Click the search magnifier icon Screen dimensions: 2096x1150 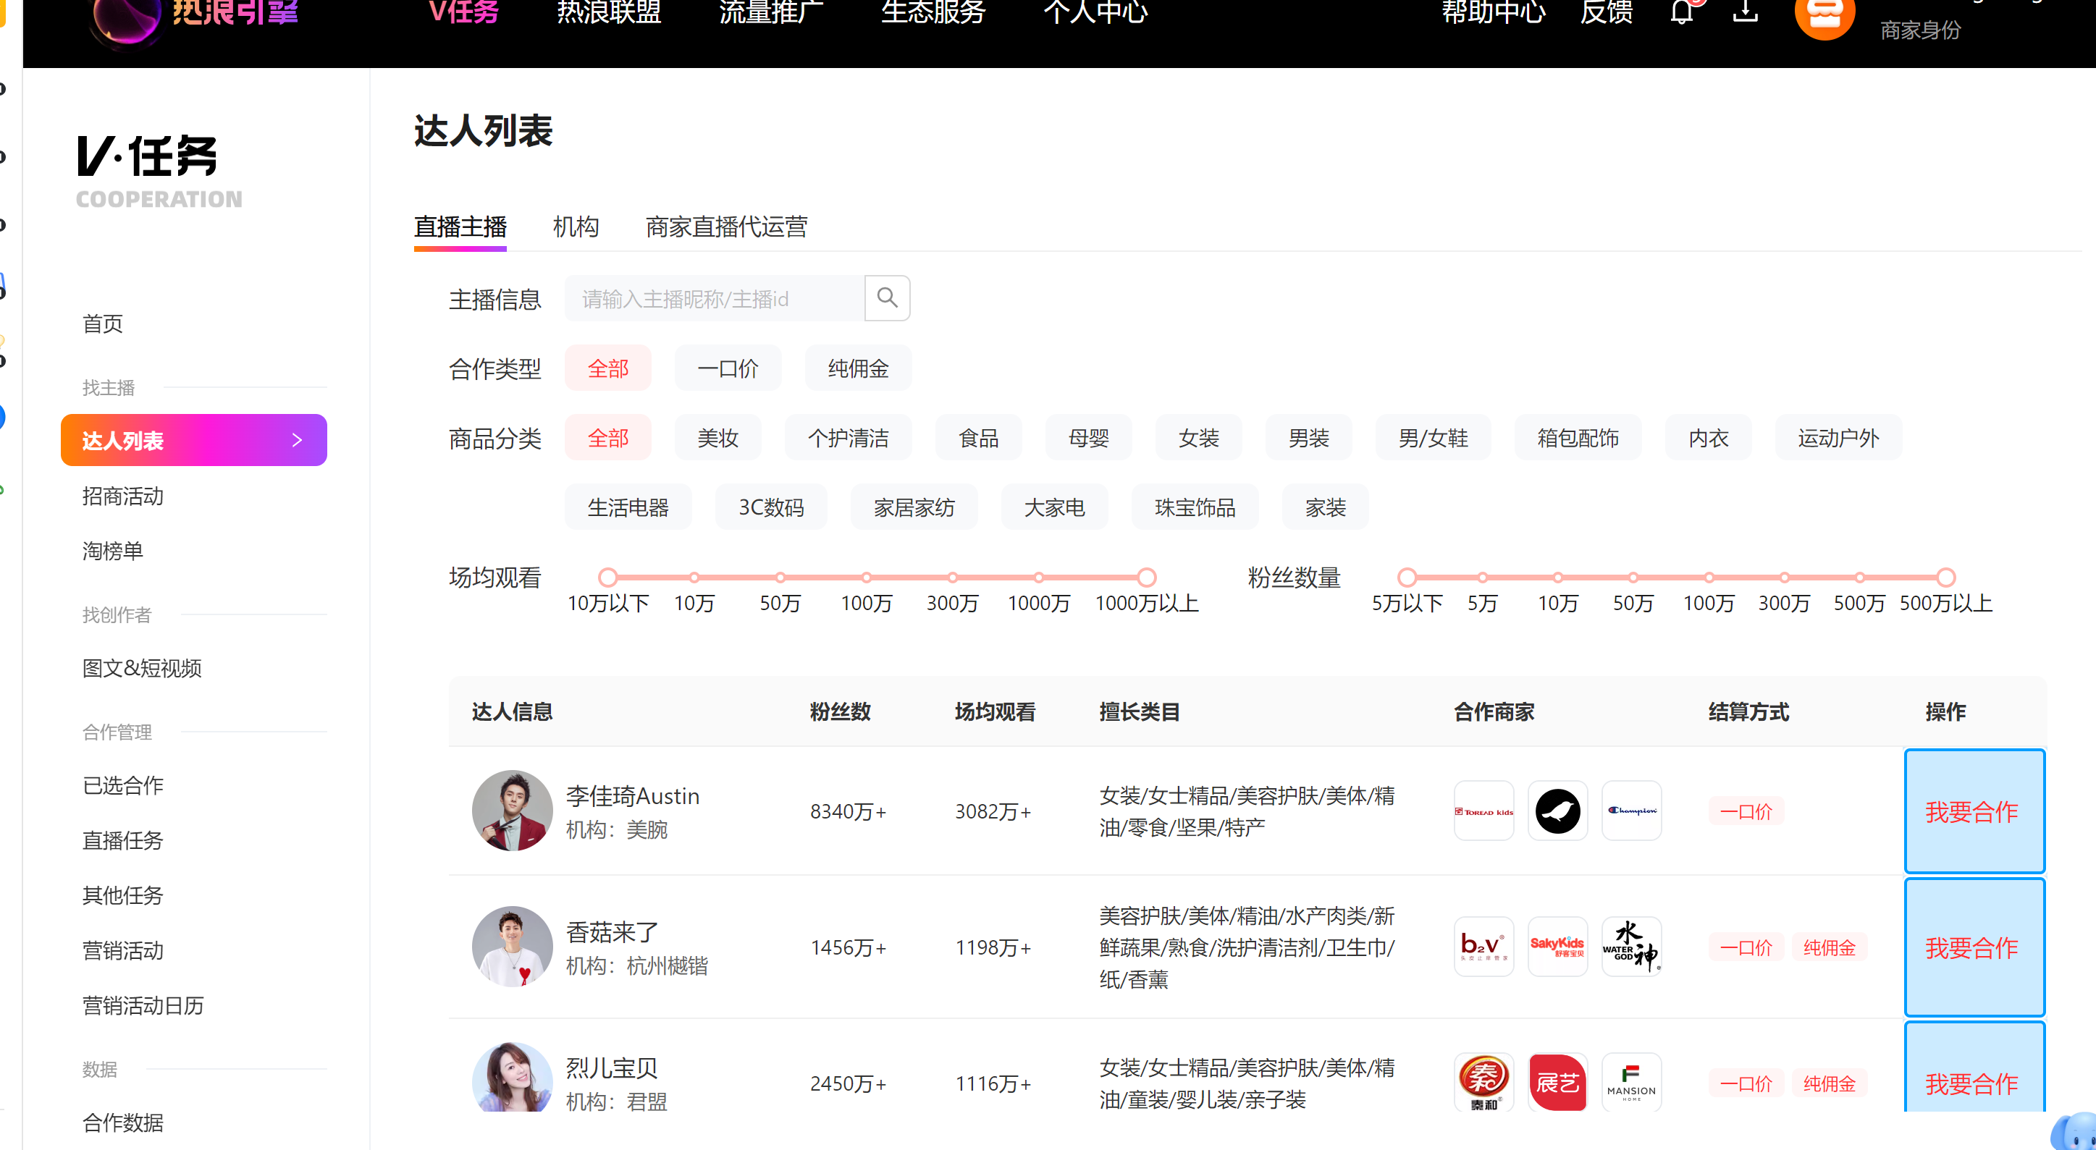(x=887, y=297)
